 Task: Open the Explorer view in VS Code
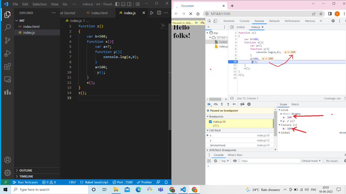pyautogui.click(x=7, y=15)
